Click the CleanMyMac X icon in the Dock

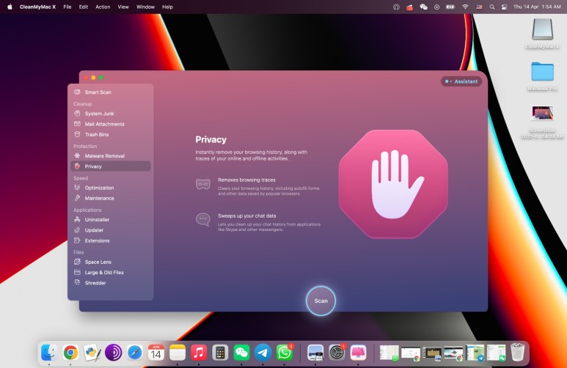(x=358, y=353)
